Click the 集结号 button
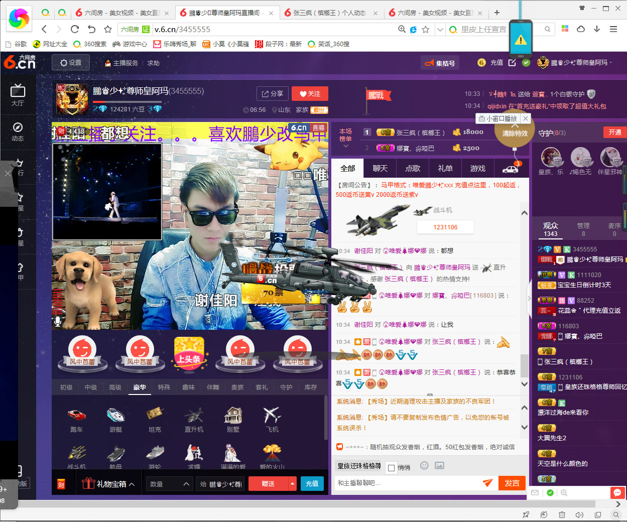The width and height of the screenshot is (627, 522). [440, 63]
